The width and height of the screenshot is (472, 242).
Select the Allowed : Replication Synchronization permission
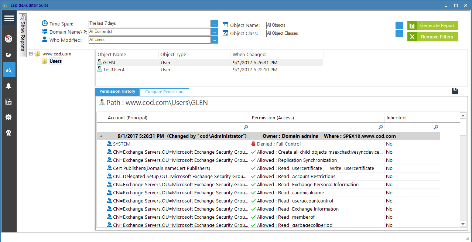[x=297, y=160]
